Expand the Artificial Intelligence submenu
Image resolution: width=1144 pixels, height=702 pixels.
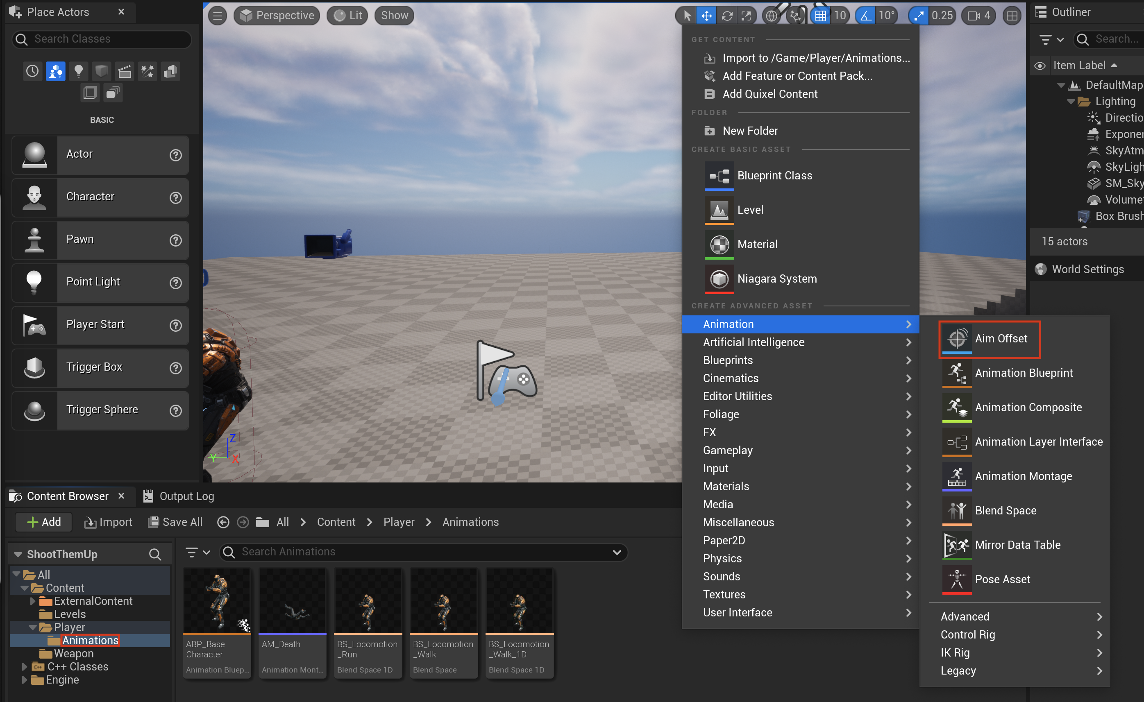pos(800,342)
